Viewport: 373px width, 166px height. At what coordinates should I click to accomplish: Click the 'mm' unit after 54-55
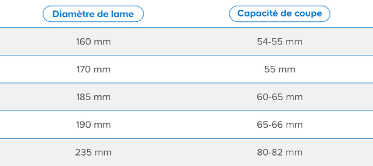coord(294,42)
